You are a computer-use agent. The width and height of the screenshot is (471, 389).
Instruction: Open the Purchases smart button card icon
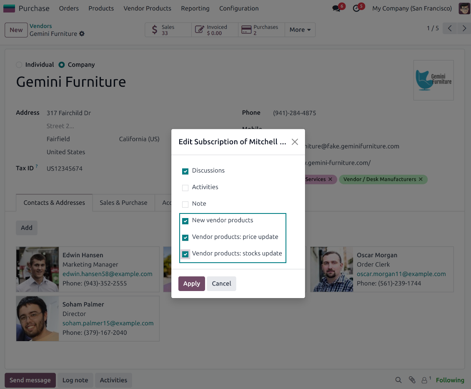click(246, 30)
